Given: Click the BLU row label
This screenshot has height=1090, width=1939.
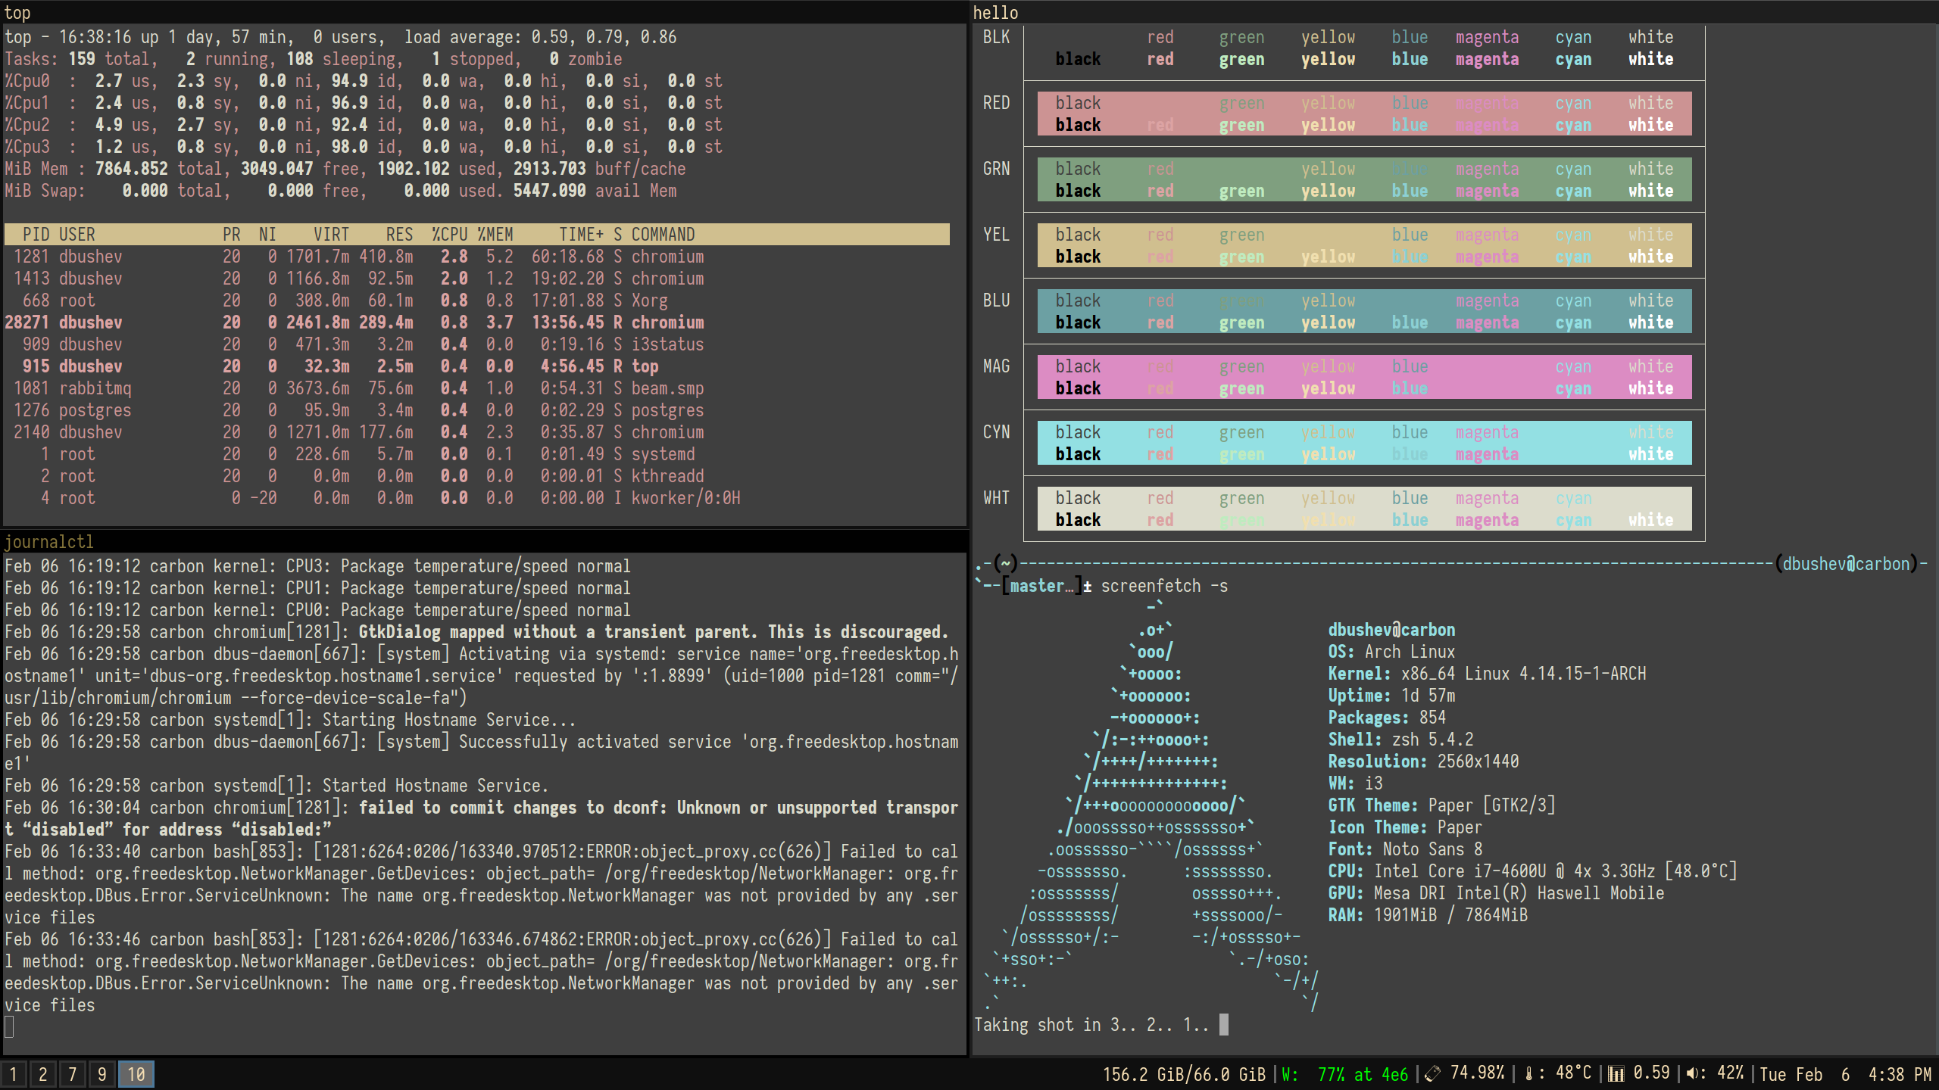Looking at the screenshot, I should pyautogui.click(x=996, y=301).
